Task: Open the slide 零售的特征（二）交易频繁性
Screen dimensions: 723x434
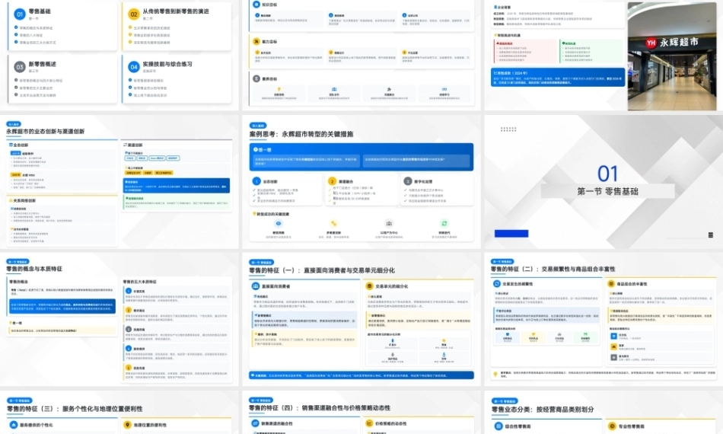Action: pyautogui.click(x=604, y=319)
